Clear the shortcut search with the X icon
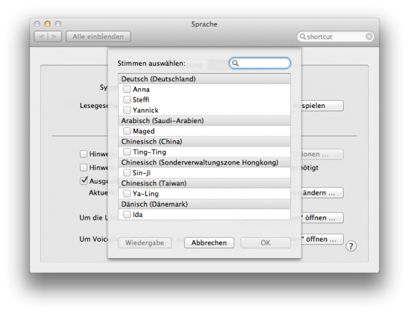Viewport: 409px width, 314px height. tap(369, 37)
